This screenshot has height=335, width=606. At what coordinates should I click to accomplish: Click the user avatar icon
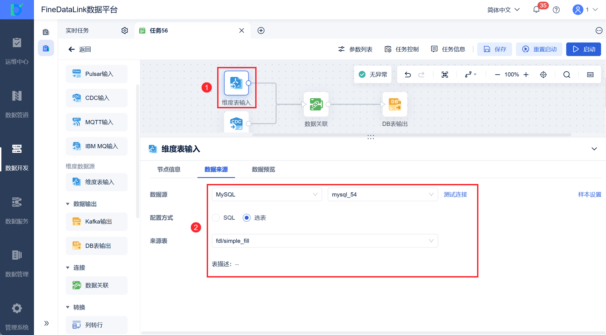pyautogui.click(x=578, y=10)
